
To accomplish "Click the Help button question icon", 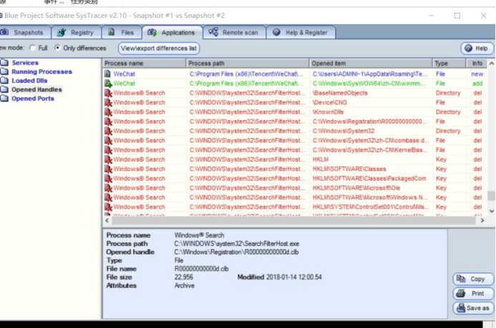I will tap(469, 49).
